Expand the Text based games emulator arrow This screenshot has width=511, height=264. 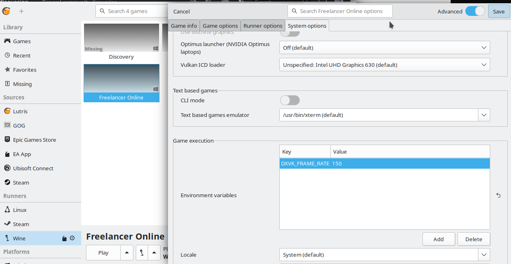point(484,115)
